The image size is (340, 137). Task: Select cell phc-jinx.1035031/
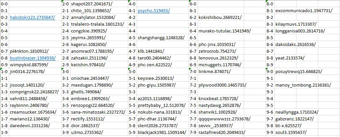(x=221, y=44)
